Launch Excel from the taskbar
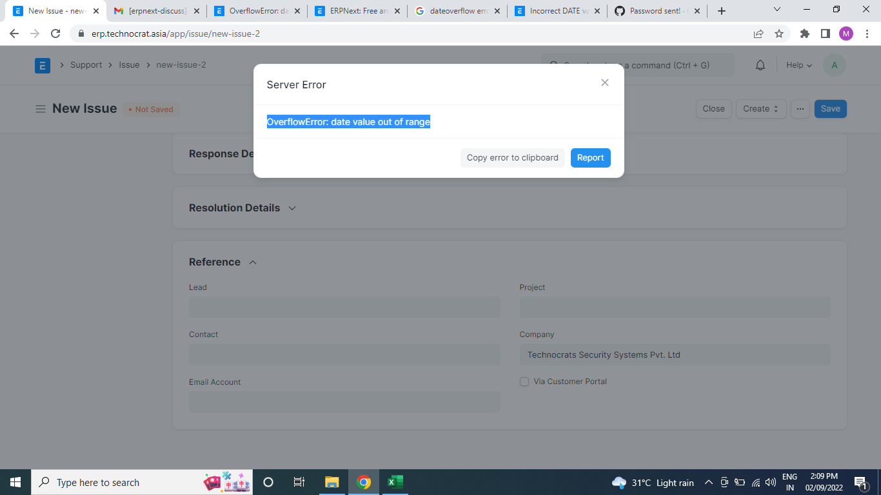This screenshot has width=881, height=495. click(395, 481)
